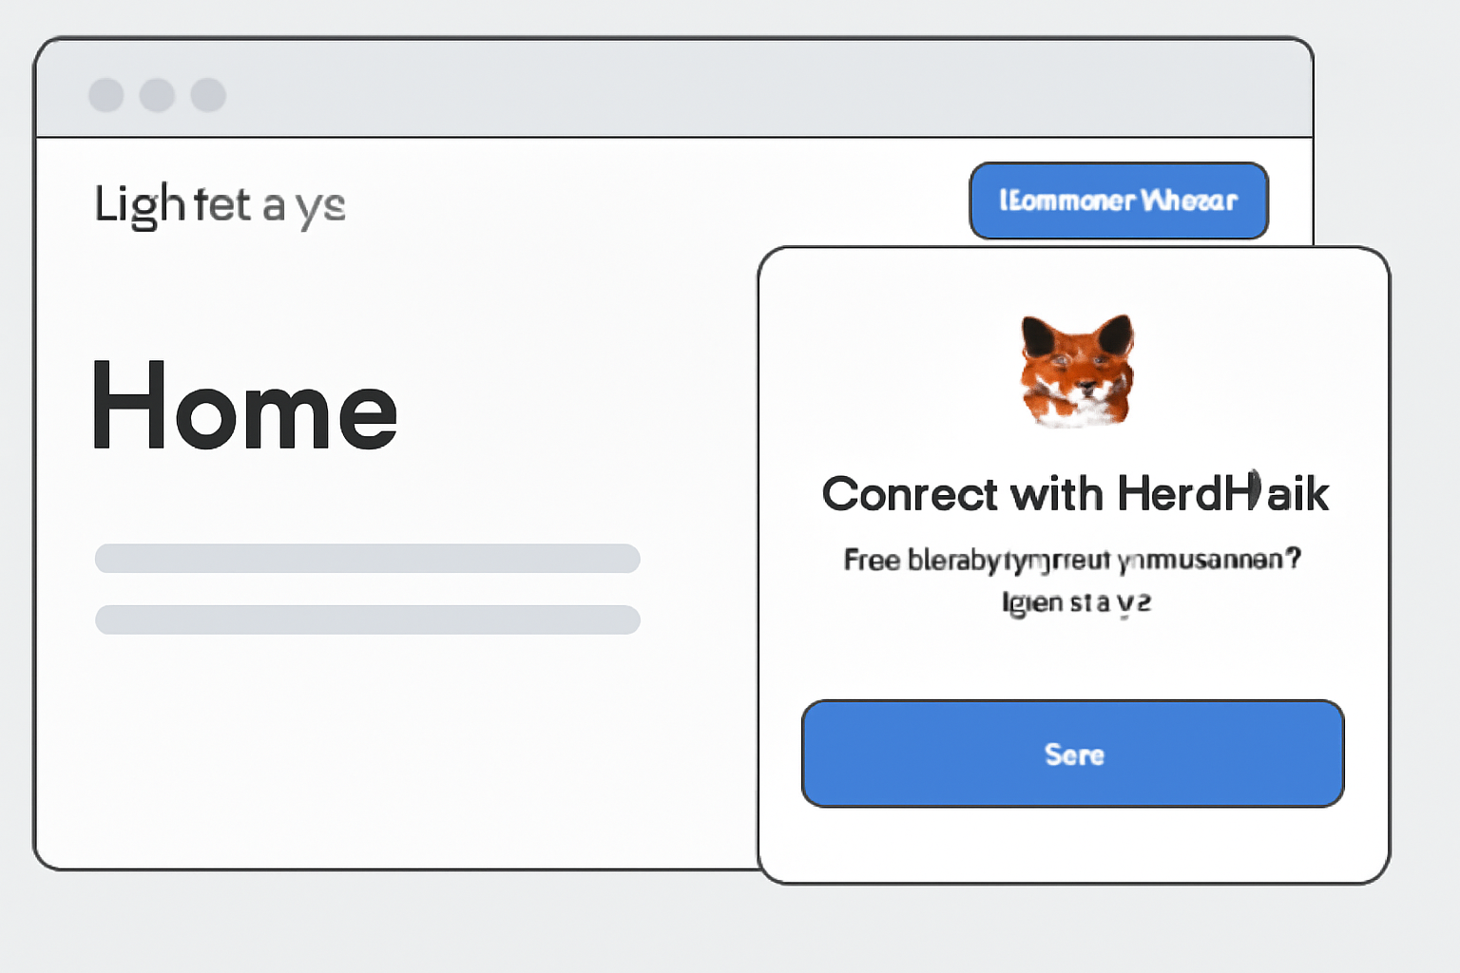Click the word HerdHaik in popup title
1460x973 pixels.
(1222, 495)
